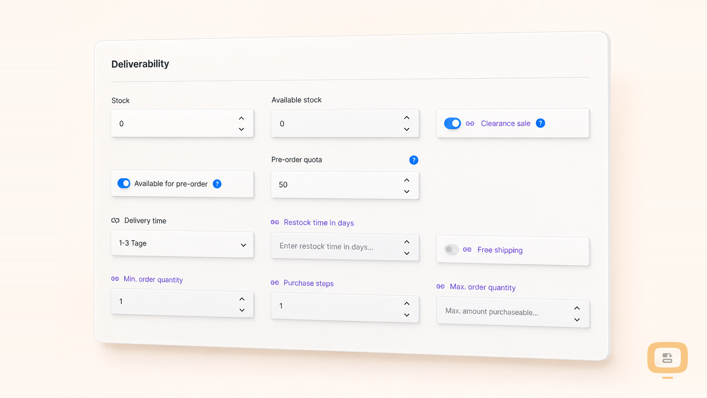707x398 pixels.
Task: Open help for Available for pre-order
Action: pos(217,184)
